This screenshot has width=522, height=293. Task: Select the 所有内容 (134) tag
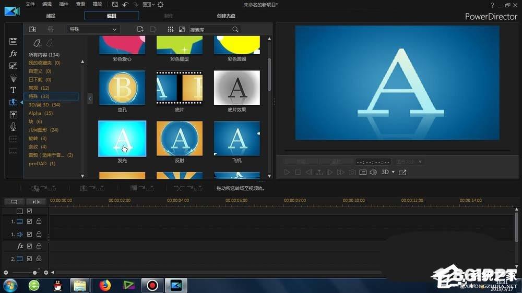[44, 55]
